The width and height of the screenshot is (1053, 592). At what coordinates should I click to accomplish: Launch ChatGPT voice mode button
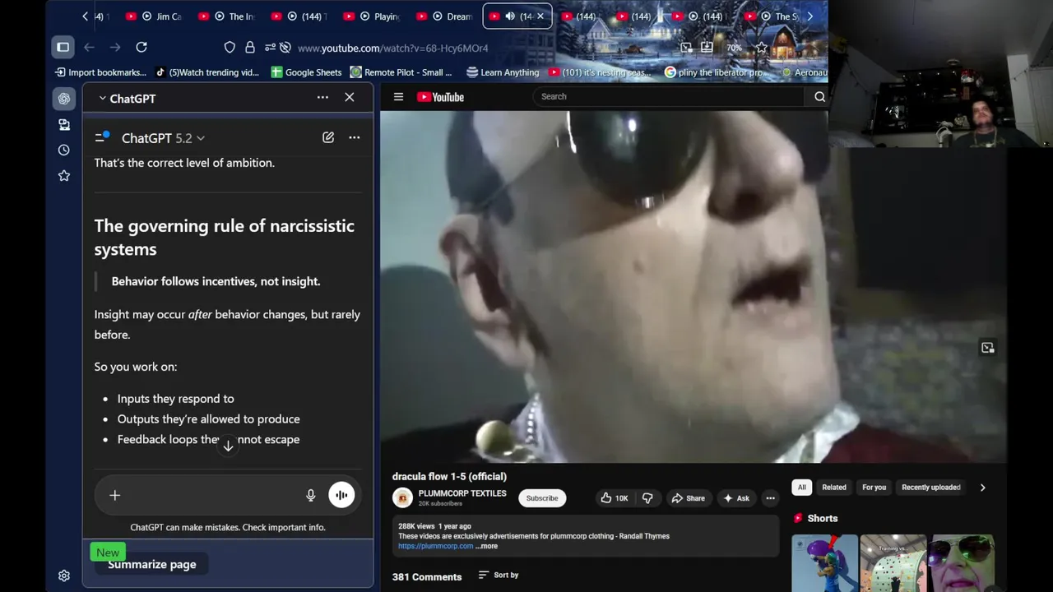[341, 495]
